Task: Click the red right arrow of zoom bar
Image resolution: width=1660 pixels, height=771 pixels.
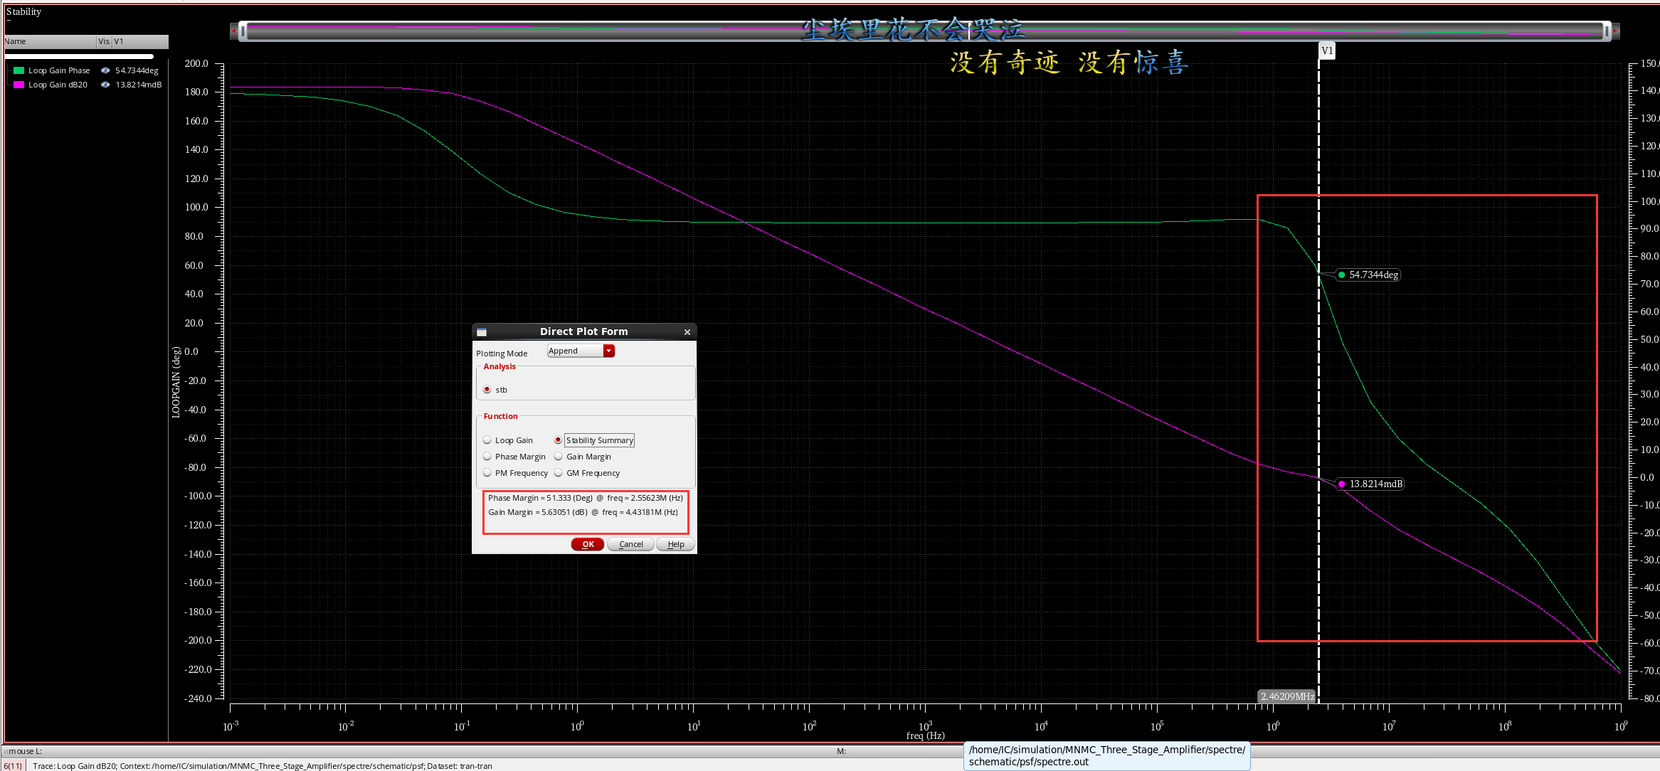Action: coord(1615,31)
